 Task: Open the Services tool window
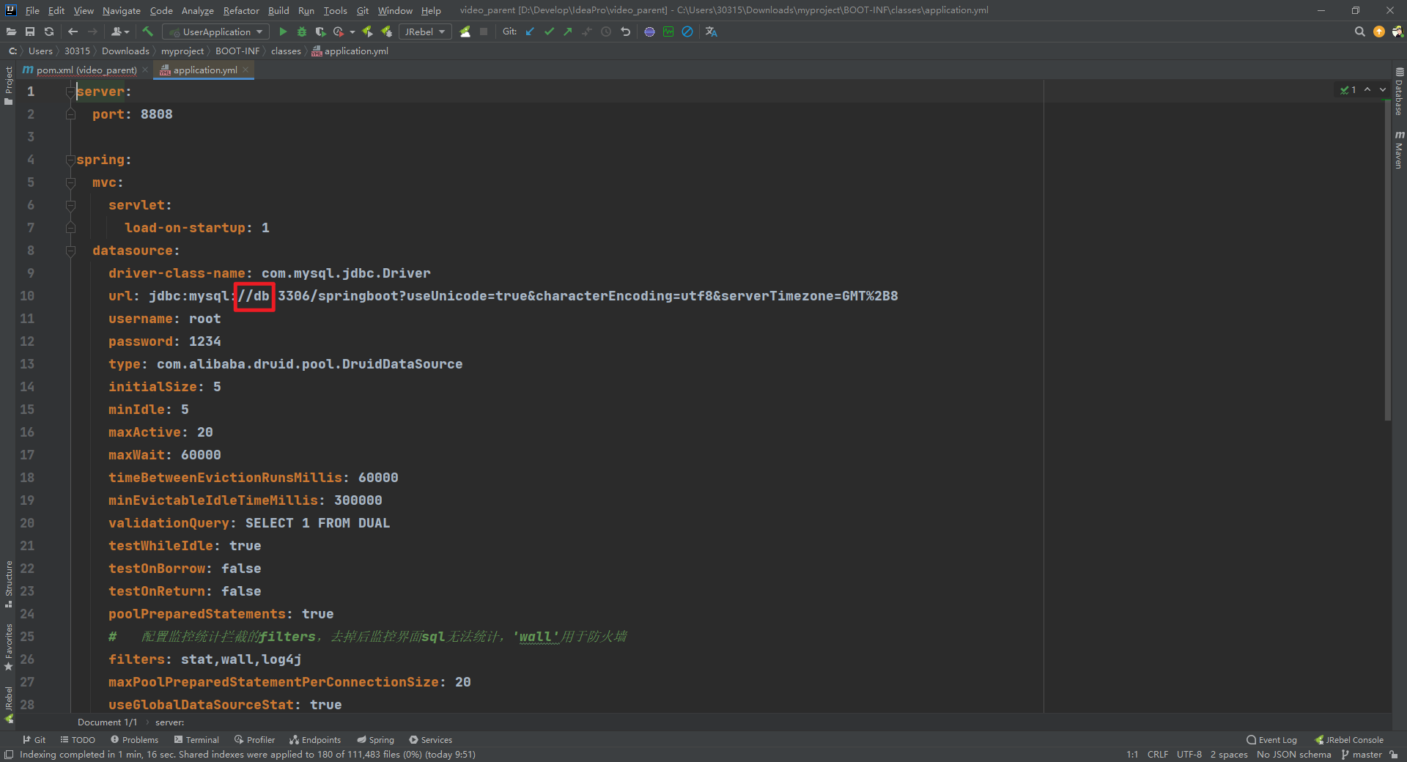click(x=430, y=740)
